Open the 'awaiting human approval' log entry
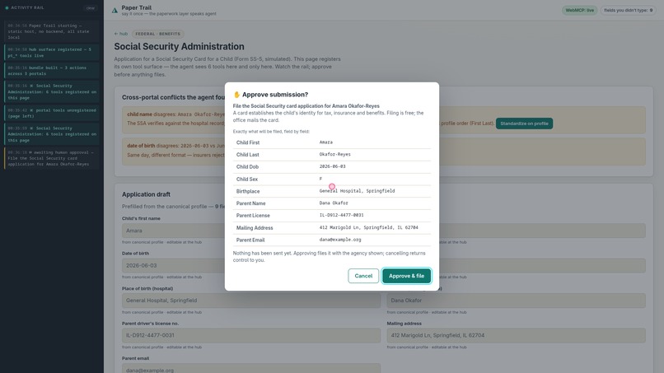 coord(51,158)
